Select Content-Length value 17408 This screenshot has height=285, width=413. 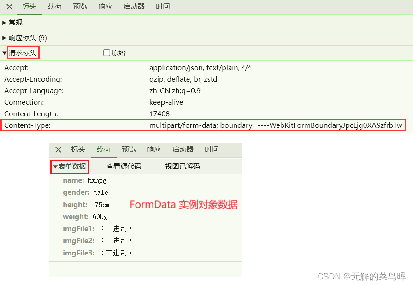(x=159, y=114)
